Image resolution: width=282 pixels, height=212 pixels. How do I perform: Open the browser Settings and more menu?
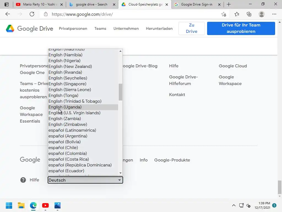coord(274,14)
